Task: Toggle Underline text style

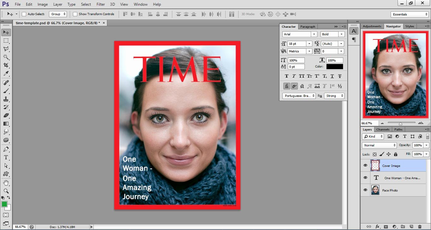Action: [x=332, y=76]
